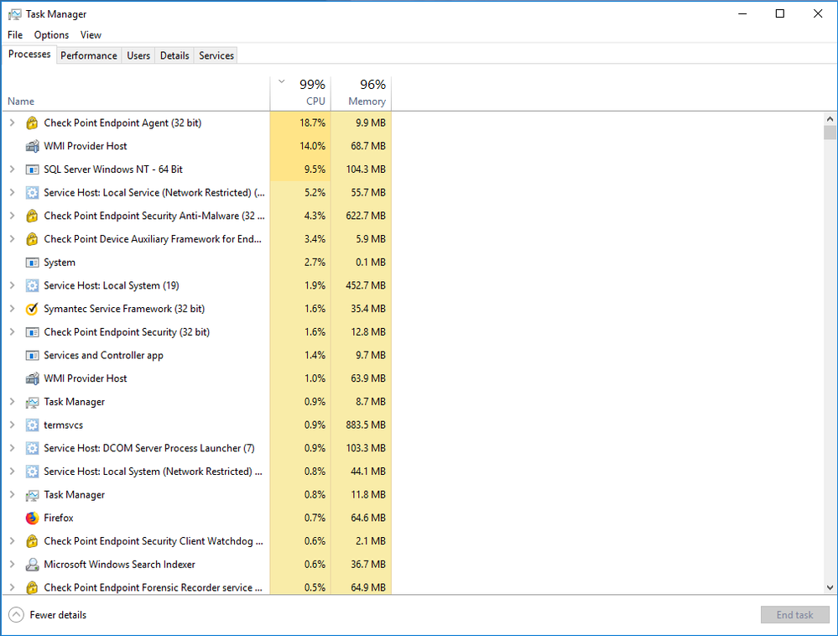
Task: Click icon of Task Manager process using 8.7 MB
Action: point(32,402)
